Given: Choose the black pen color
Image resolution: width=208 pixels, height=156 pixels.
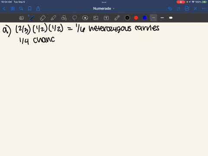Looking at the screenshot, I should coord(127,18).
